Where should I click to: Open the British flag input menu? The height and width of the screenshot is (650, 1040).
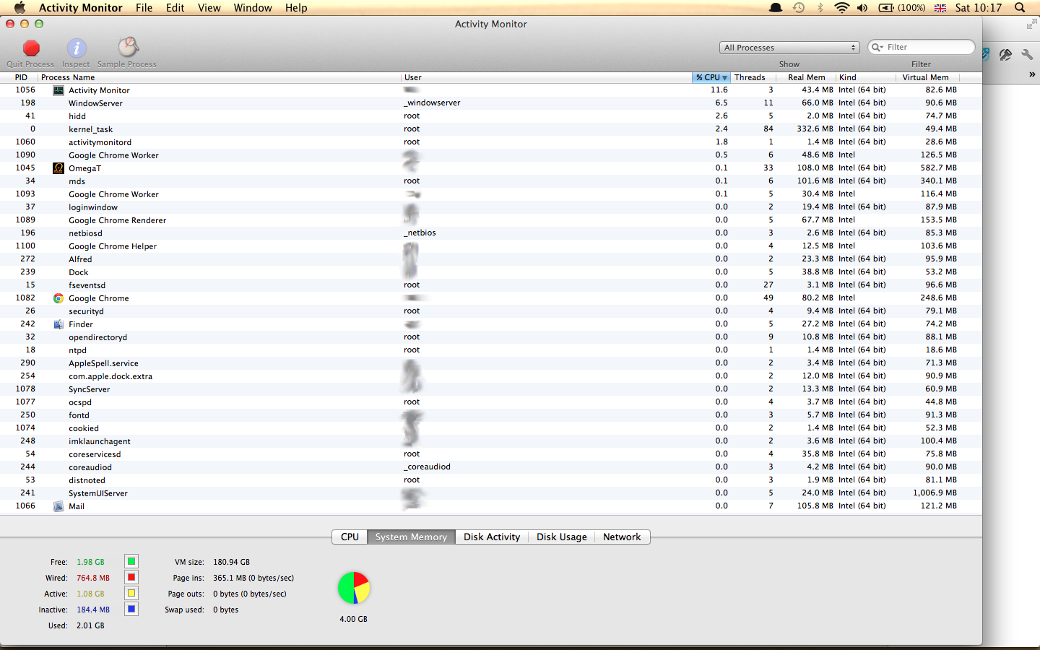point(940,7)
